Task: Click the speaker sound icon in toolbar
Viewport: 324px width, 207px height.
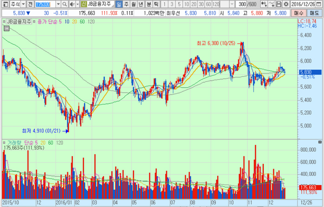Action: coord(72,4)
